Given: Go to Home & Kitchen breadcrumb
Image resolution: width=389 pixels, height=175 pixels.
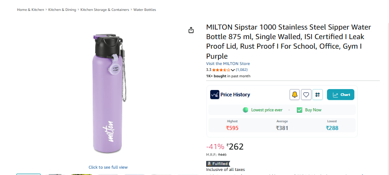Looking at the screenshot, I should [x=30, y=10].
